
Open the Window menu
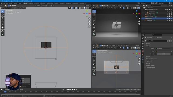(15, 3)
